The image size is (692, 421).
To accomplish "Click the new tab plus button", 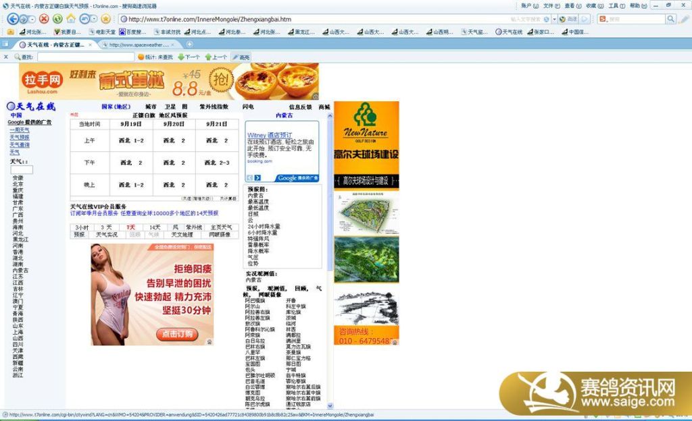I will coord(189,45).
